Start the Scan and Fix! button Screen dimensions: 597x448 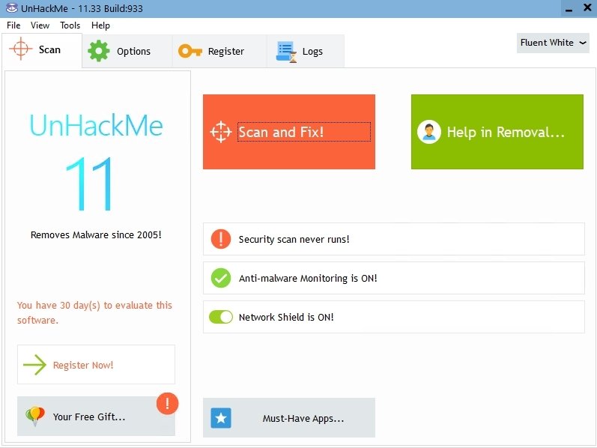coord(289,132)
